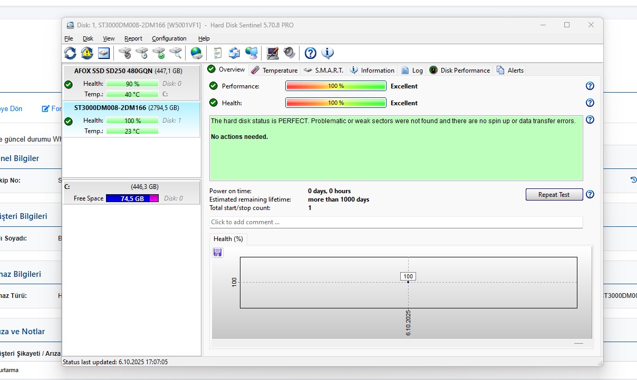Click the info speech bubble toolbar icon
The image size is (637, 380).
point(327,53)
